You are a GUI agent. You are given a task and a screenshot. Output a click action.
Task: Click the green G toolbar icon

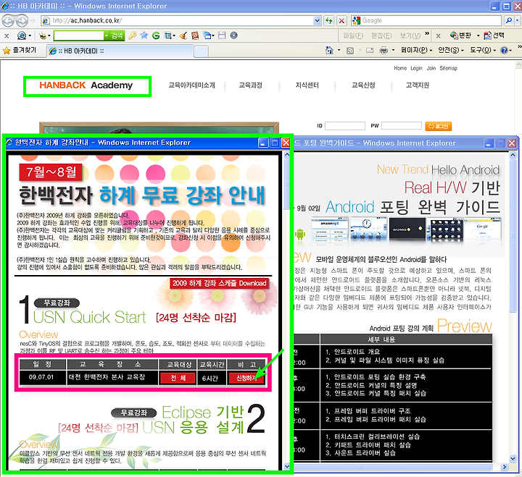(156, 35)
